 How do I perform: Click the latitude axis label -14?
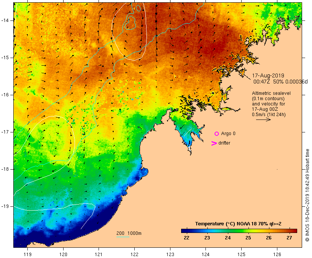coord(5,20)
